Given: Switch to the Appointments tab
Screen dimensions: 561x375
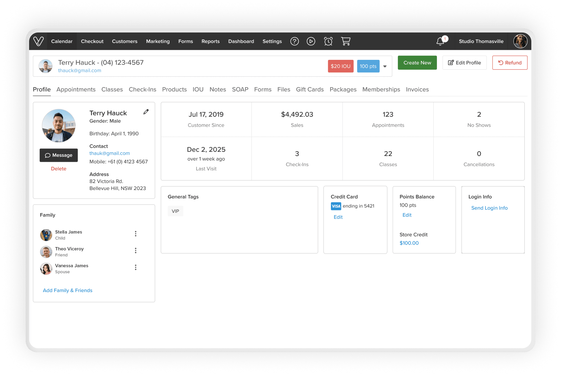Looking at the screenshot, I should click(76, 89).
